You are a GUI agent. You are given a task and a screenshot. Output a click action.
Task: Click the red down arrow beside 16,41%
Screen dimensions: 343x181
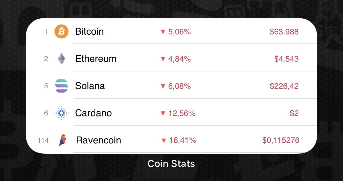(x=164, y=140)
